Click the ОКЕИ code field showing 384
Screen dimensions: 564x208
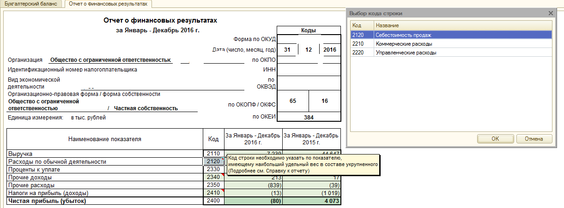click(x=308, y=118)
